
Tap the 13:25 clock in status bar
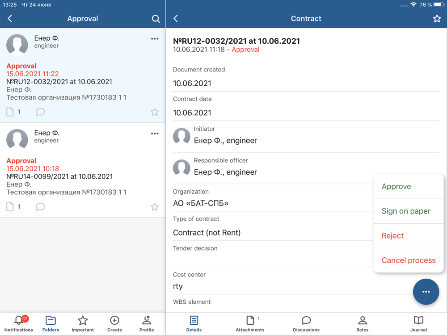pyautogui.click(x=10, y=5)
